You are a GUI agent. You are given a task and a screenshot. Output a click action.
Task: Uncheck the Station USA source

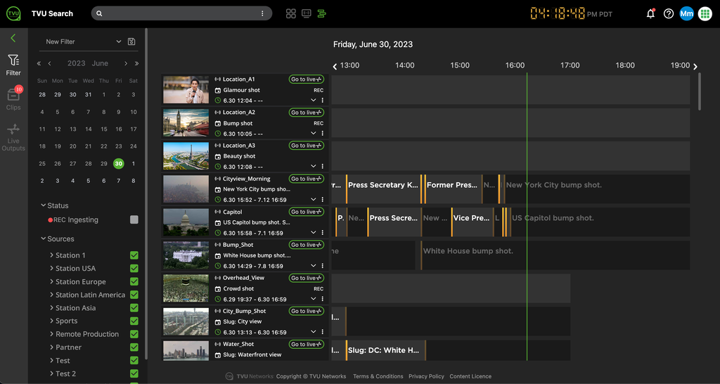click(134, 269)
